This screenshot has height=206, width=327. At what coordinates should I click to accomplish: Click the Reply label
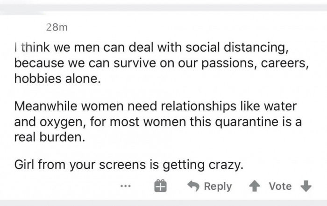click(x=218, y=186)
